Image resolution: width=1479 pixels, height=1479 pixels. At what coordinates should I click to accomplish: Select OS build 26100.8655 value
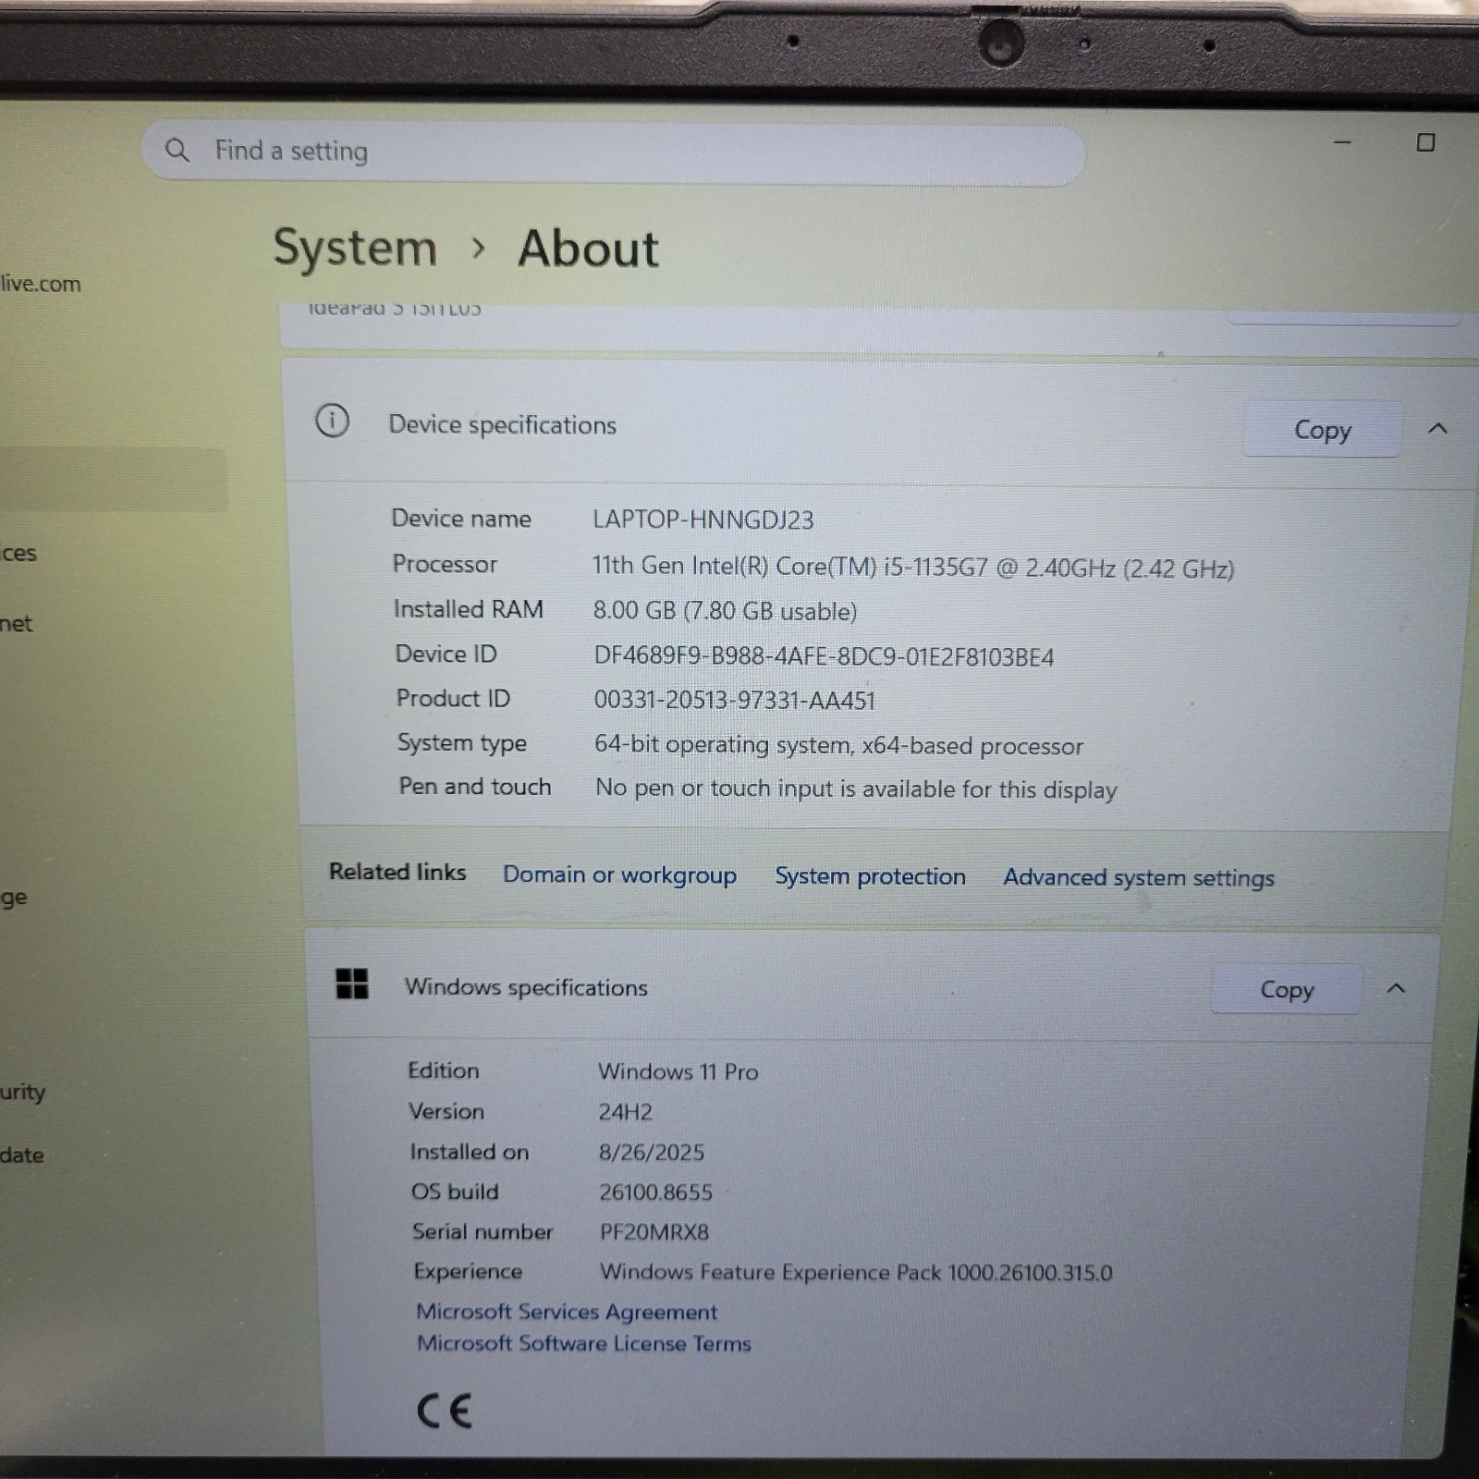(x=655, y=1192)
